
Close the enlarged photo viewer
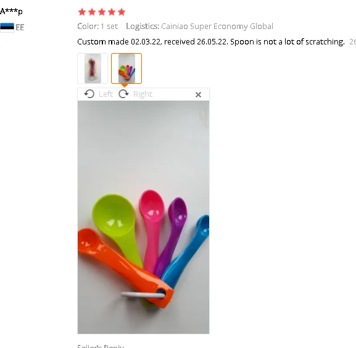pyautogui.click(x=198, y=94)
